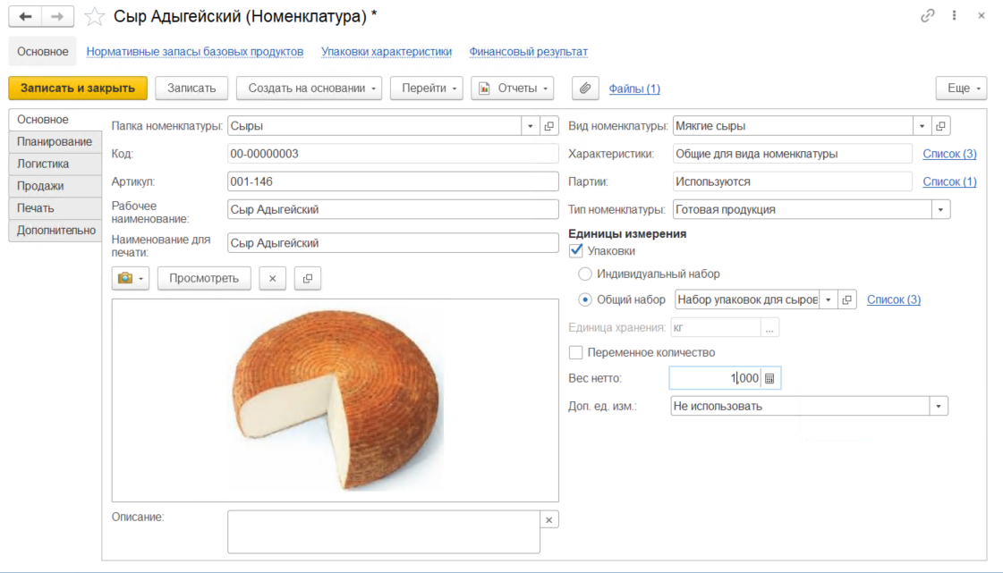Expand the Тип номенклатуры dropdown
The image size is (1003, 573).
pos(940,209)
